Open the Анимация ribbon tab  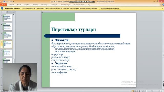(54, 5)
